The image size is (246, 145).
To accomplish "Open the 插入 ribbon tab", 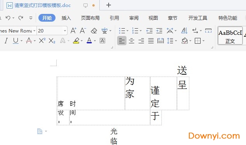I will (x=66, y=18).
